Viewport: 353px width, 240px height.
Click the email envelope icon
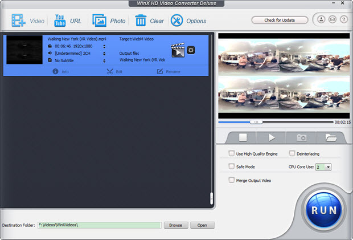click(333, 19)
